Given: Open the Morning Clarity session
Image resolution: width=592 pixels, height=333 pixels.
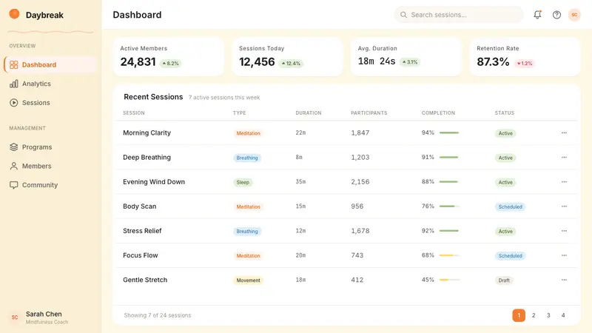Looking at the screenshot, I should (x=147, y=133).
